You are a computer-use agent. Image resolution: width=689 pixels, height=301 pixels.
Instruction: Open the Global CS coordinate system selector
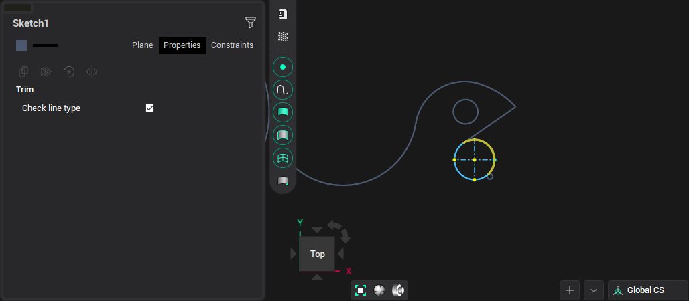pyautogui.click(x=647, y=290)
